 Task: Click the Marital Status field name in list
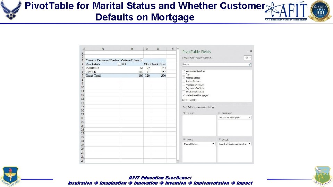193,78
